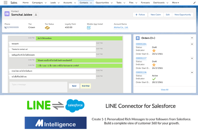198x131 pixels.
Task: Click the purple Contact record icon
Action: point(7,13)
